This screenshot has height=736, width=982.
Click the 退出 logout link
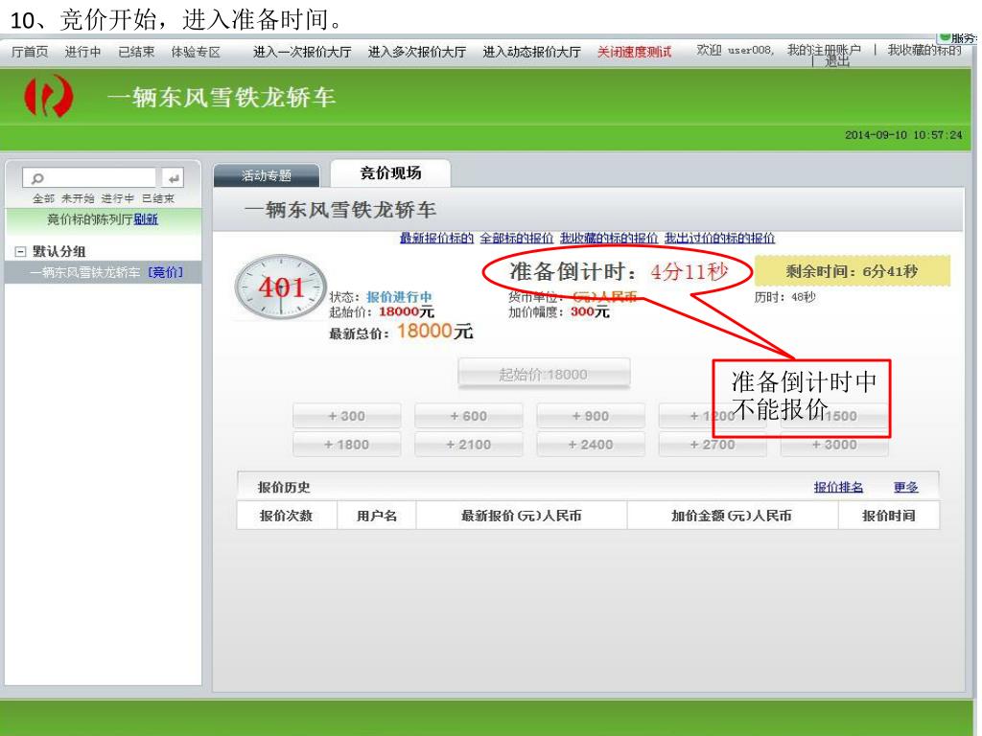click(x=836, y=61)
